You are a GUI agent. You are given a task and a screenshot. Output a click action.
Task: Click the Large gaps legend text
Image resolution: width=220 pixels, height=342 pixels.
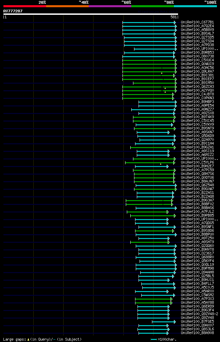tap(42, 339)
